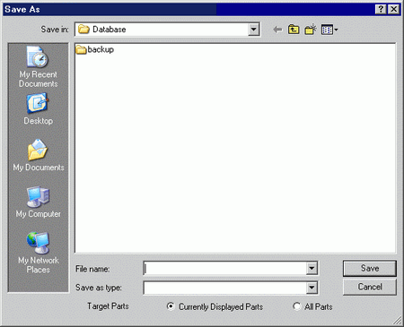Select My Computer in places bar
Image resolution: width=404 pixels, height=327 pixels.
[x=39, y=202]
